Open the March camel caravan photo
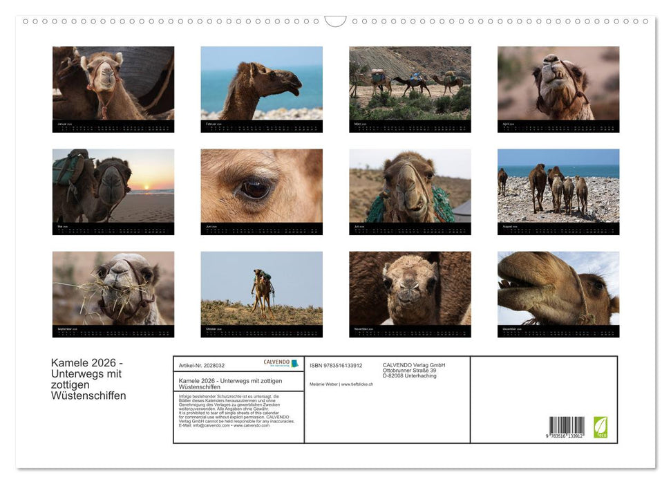The height and width of the screenshot is (484, 671). point(410,84)
